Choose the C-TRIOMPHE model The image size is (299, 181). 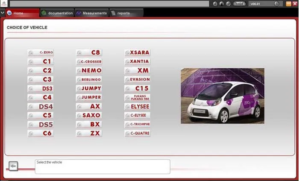[138, 124]
